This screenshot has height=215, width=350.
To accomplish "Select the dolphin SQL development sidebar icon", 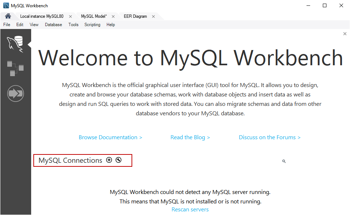I will (16, 42).
